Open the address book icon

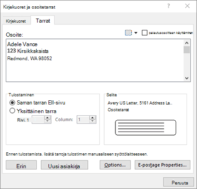(129, 33)
